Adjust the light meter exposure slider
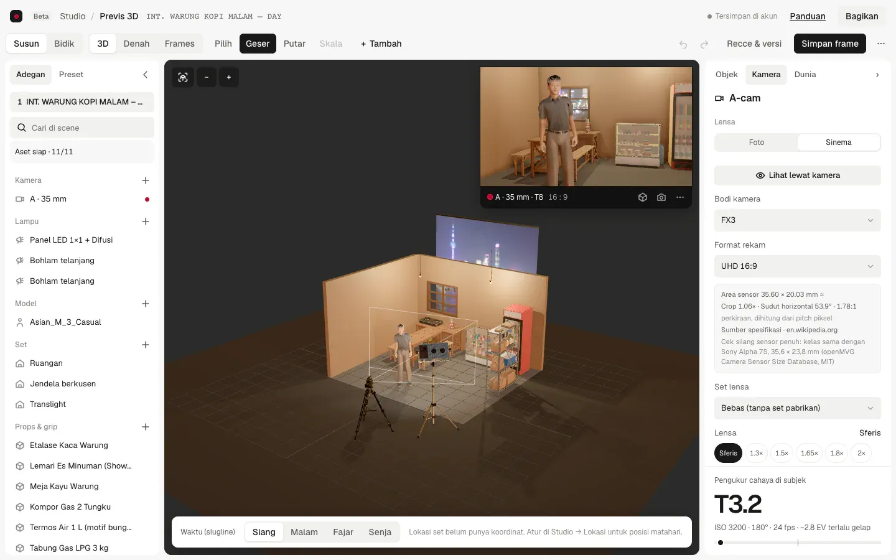The image size is (896, 560). (x=798, y=543)
